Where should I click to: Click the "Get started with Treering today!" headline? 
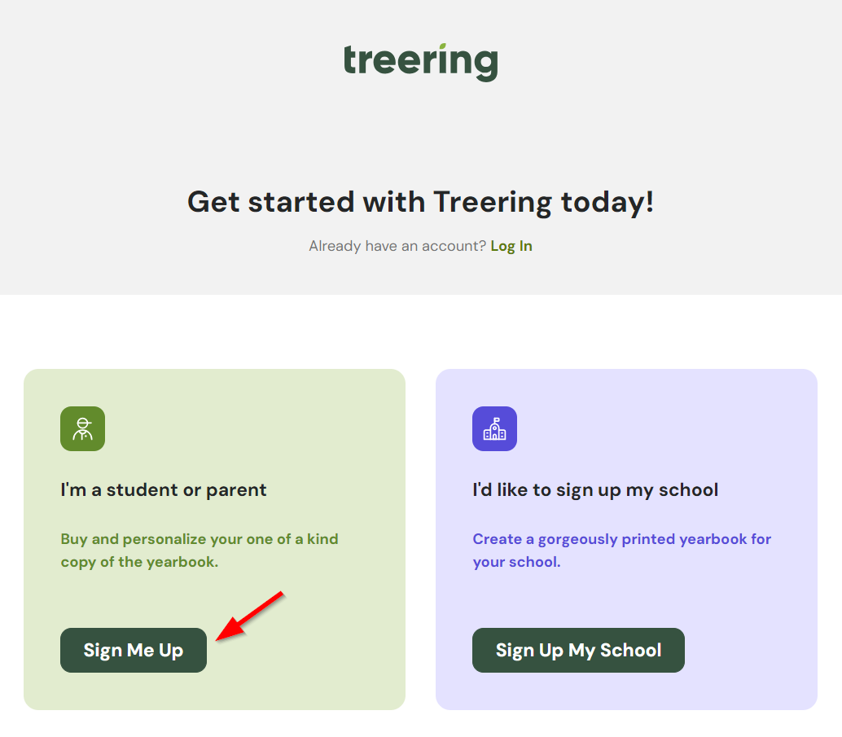pos(420,202)
